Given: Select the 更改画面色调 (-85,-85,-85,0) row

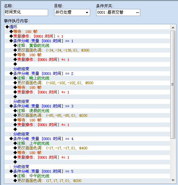Looking at the screenshot, I should pos(87,115).
